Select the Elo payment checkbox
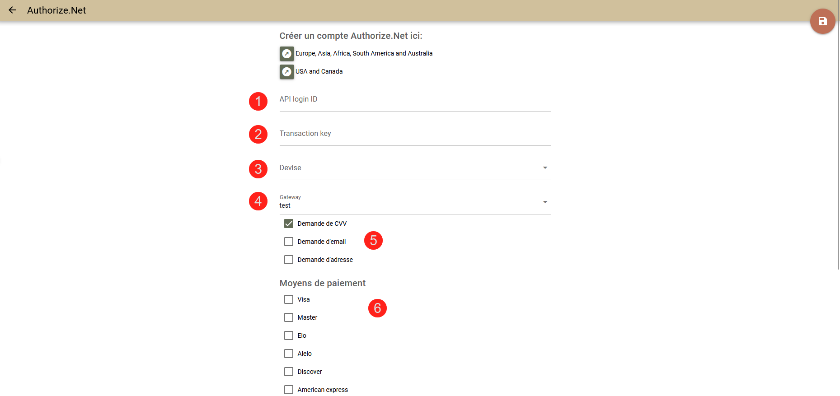This screenshot has height=396, width=840. point(289,335)
